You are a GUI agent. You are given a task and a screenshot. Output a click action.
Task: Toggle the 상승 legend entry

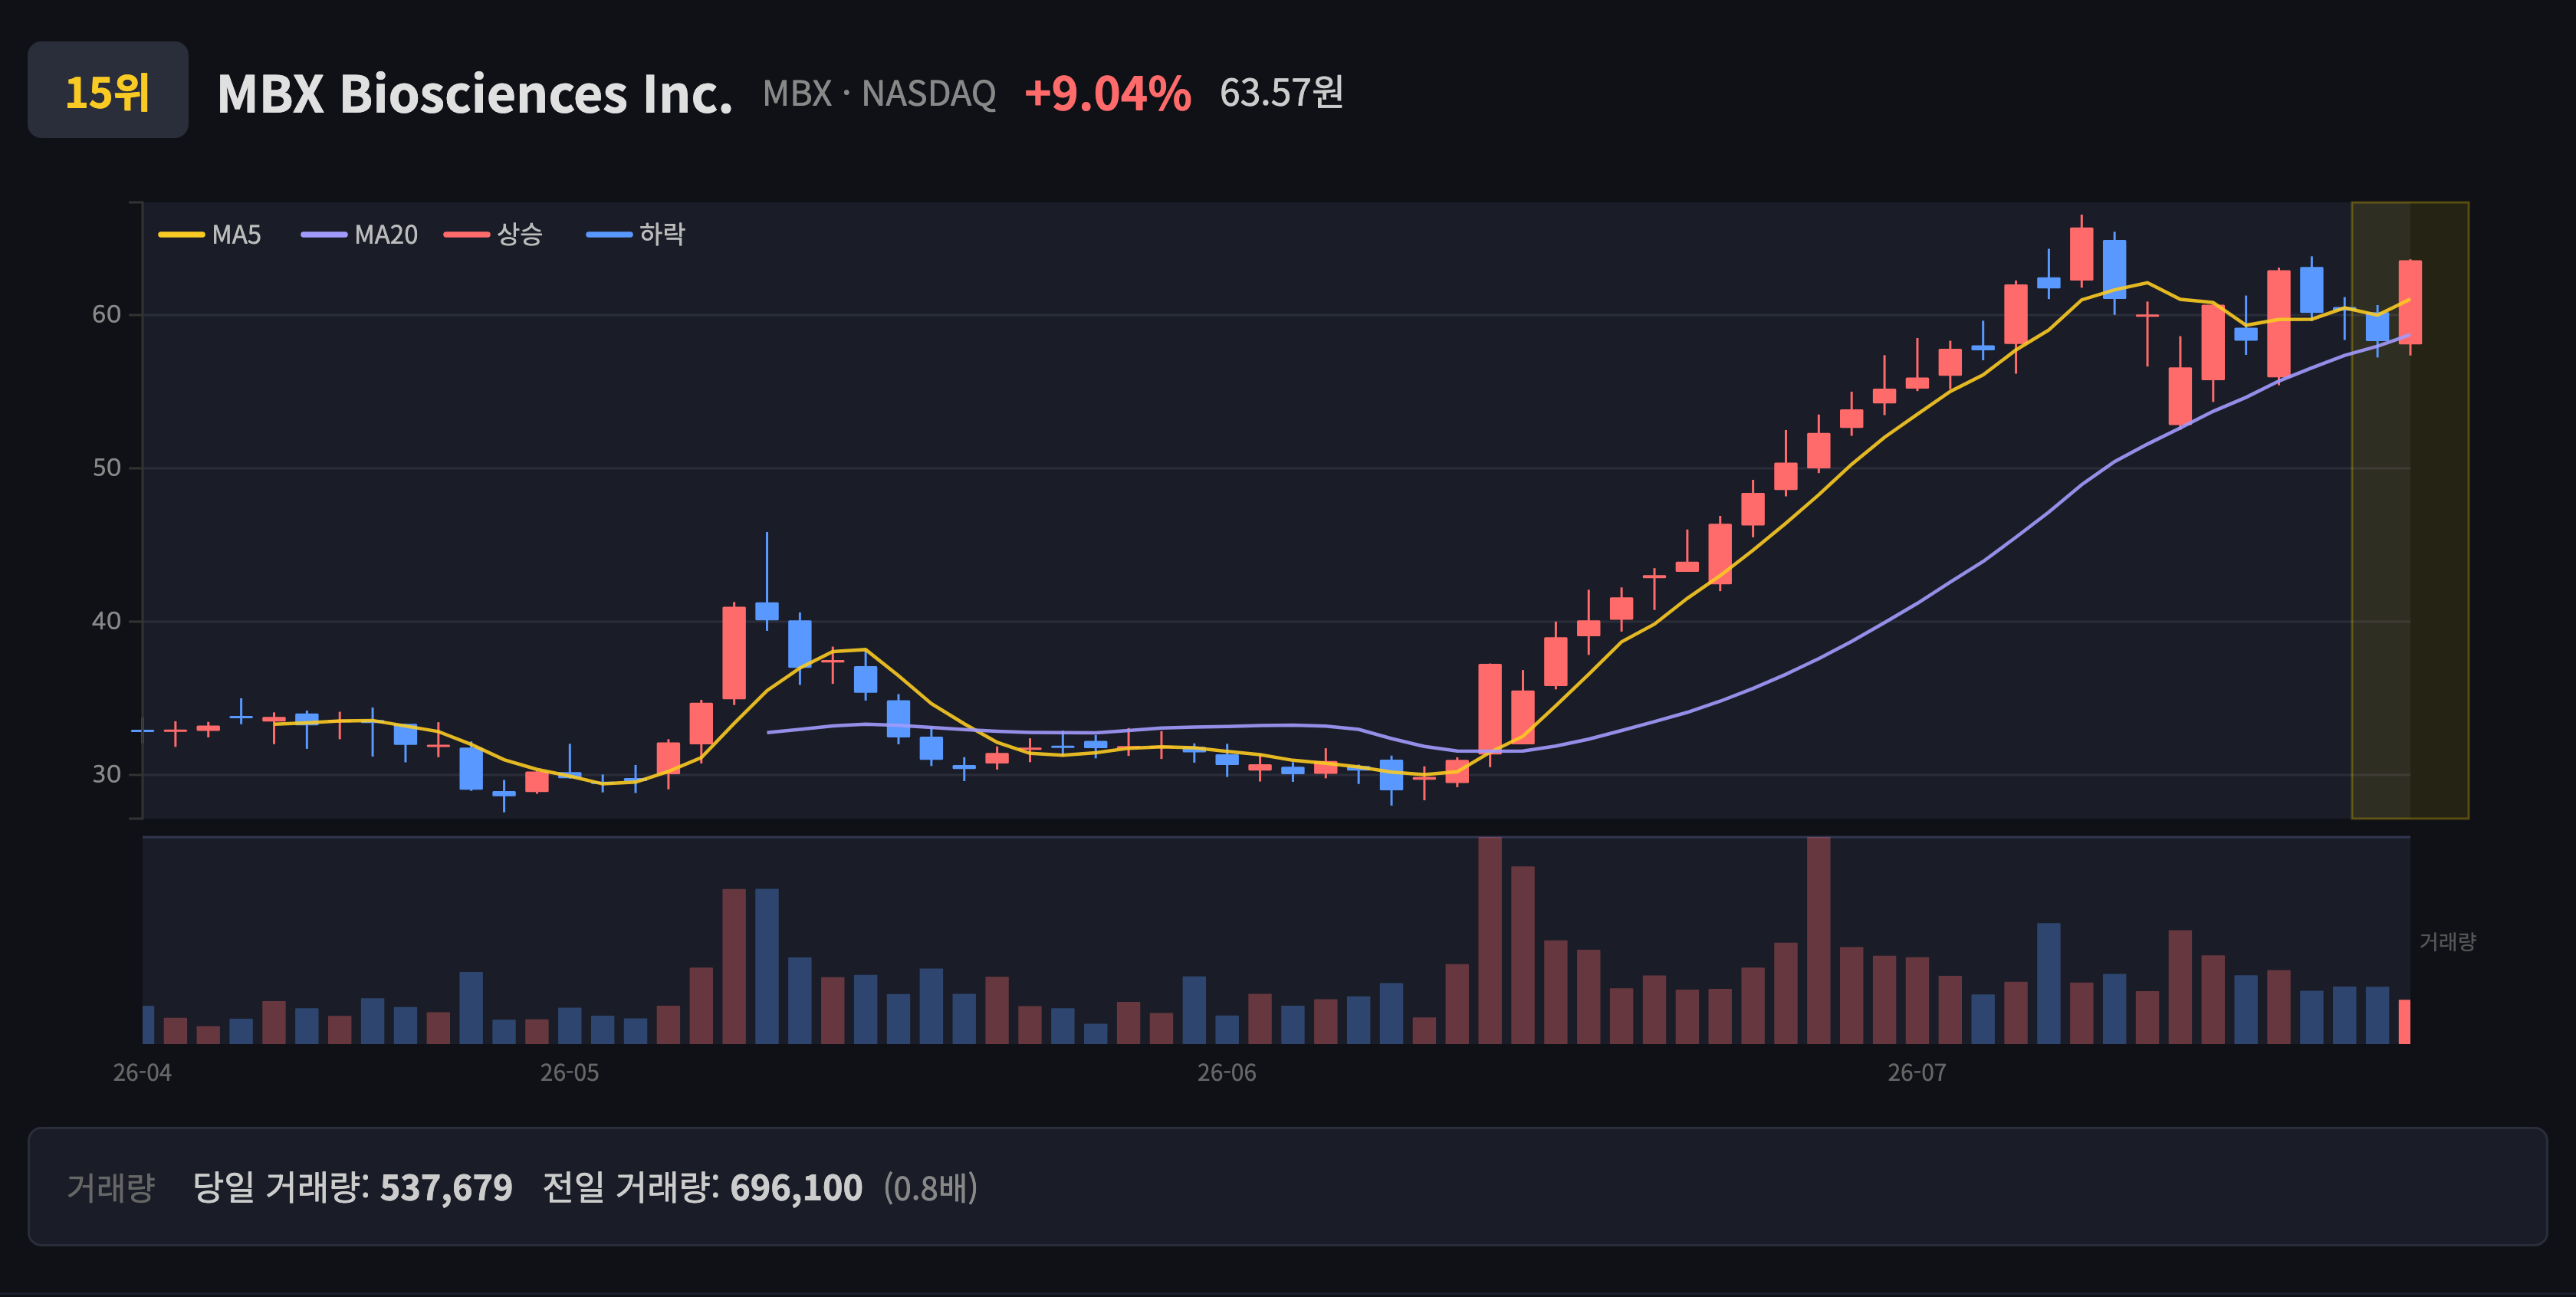494,234
